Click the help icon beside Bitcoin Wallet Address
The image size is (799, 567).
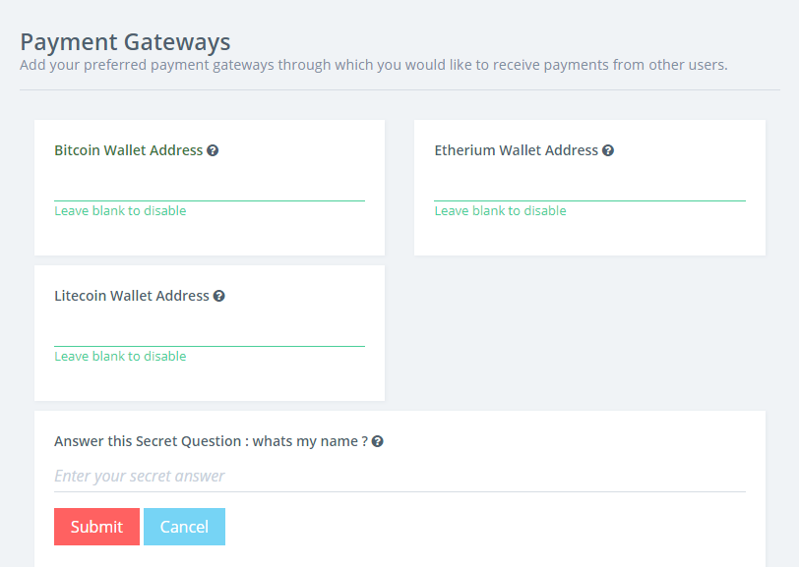tap(213, 150)
